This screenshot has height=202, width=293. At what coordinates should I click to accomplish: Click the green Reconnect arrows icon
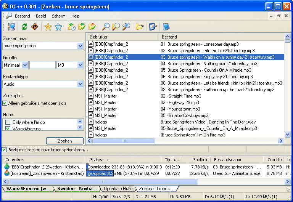tap(24, 27)
